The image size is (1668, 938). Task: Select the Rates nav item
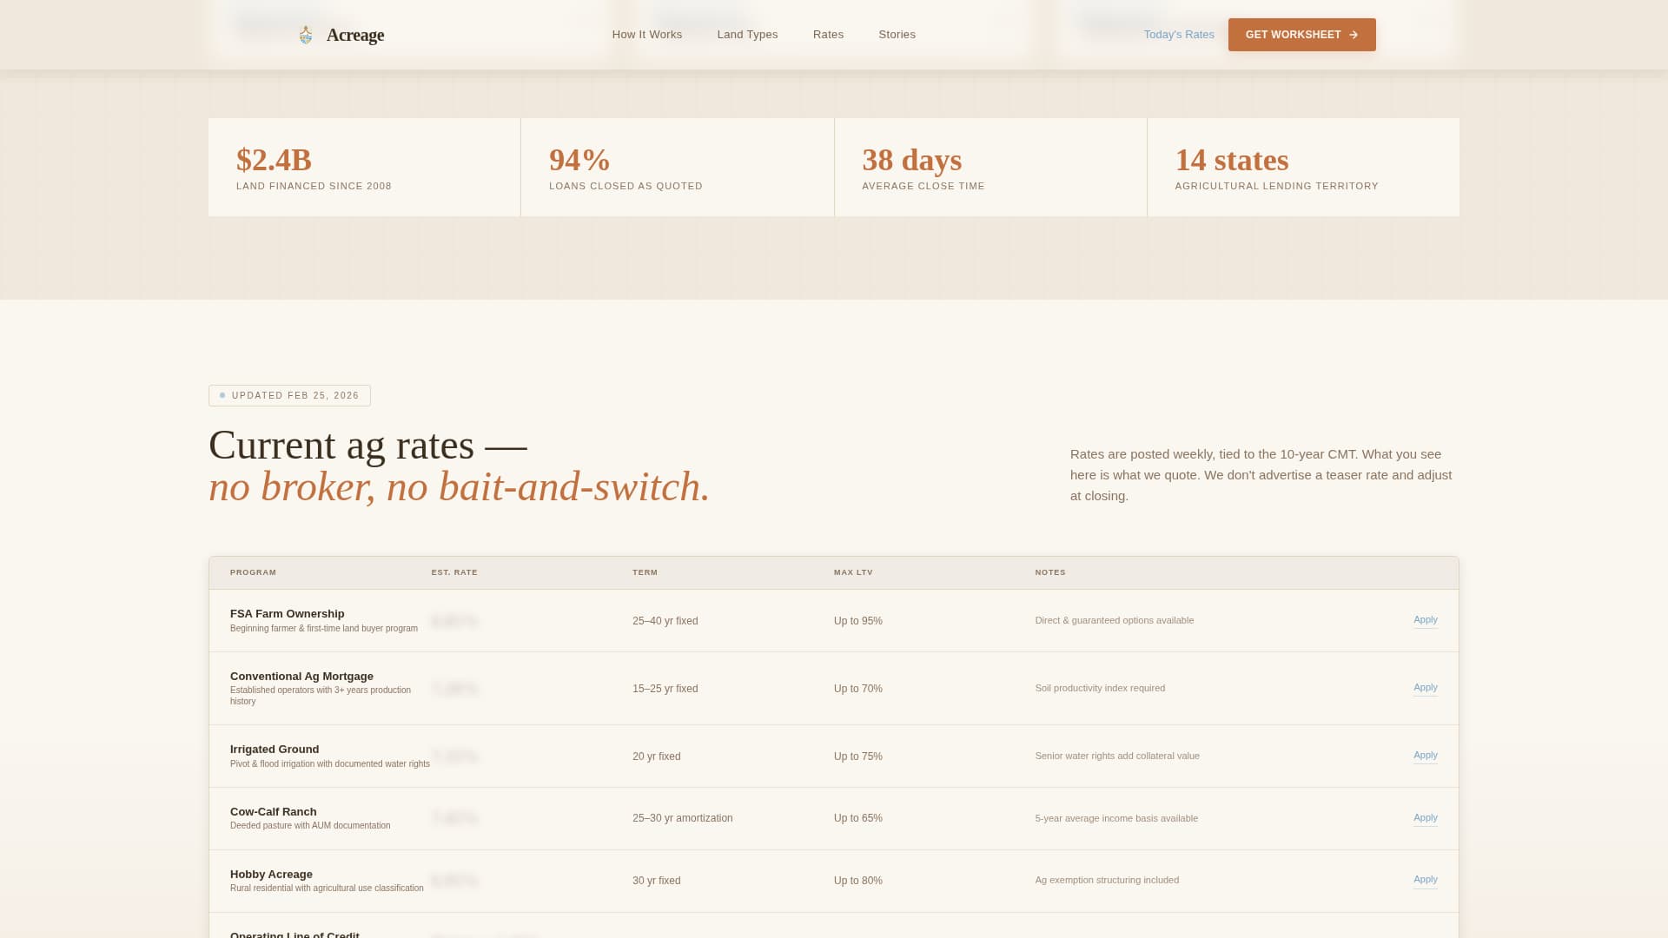coord(828,35)
